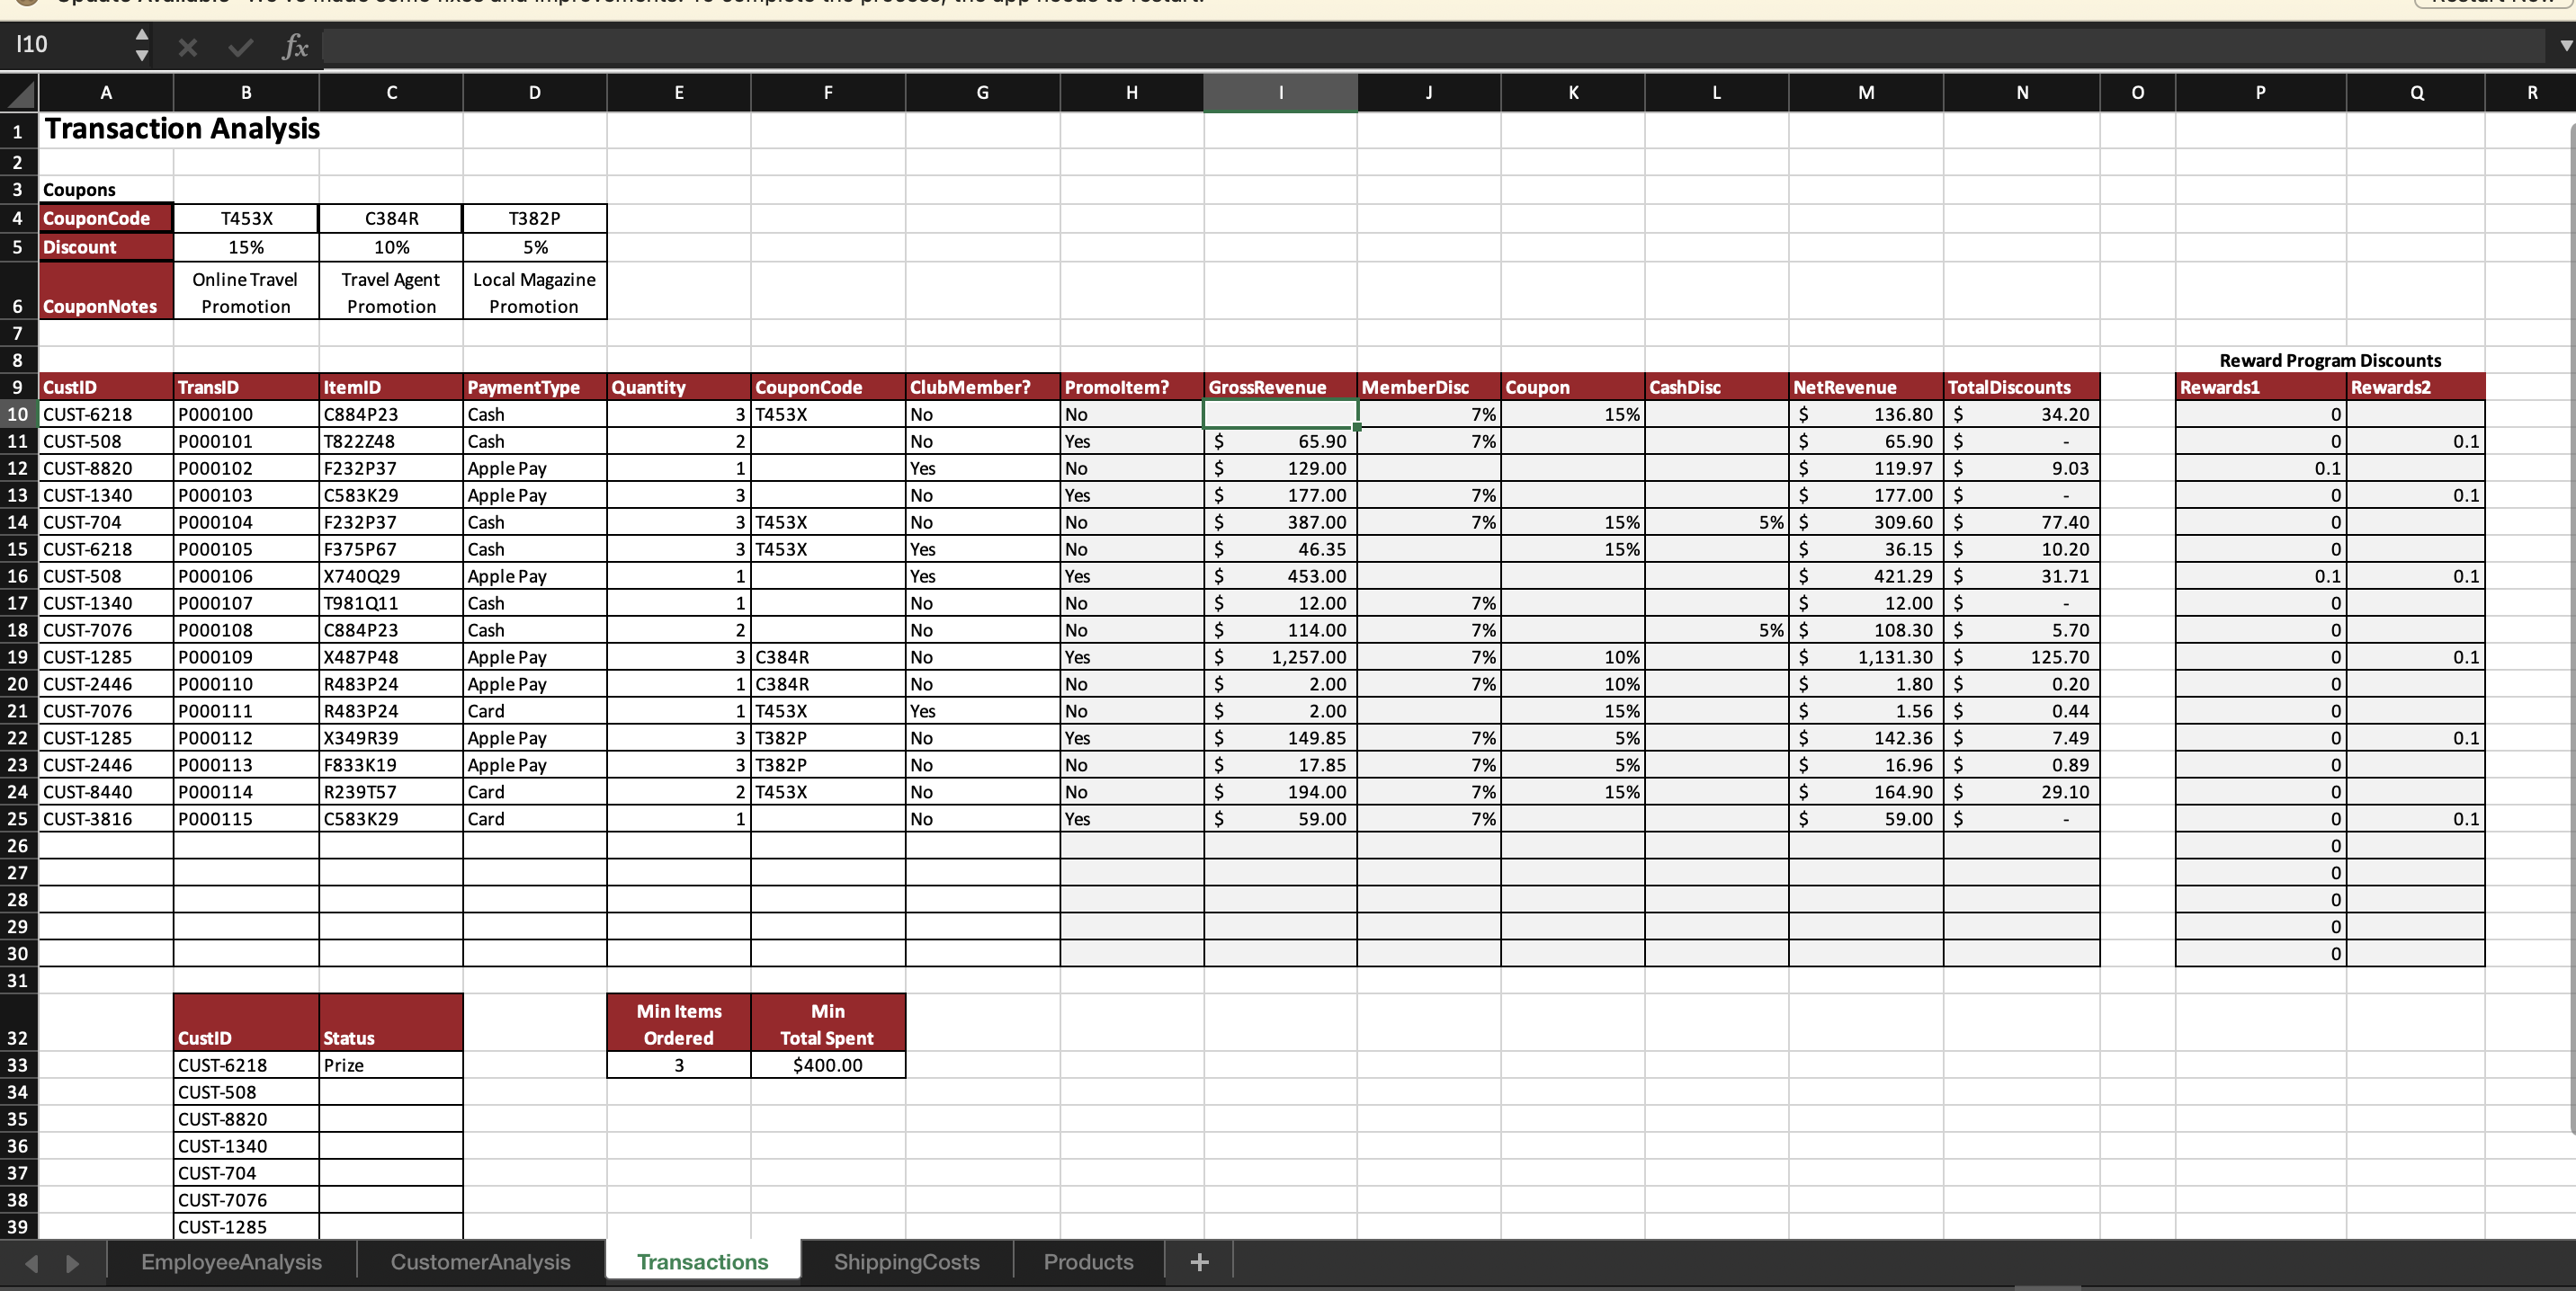Click the up arrow on the Name Box stepper
Screen dimensions: 2576x1291
pos(142,35)
